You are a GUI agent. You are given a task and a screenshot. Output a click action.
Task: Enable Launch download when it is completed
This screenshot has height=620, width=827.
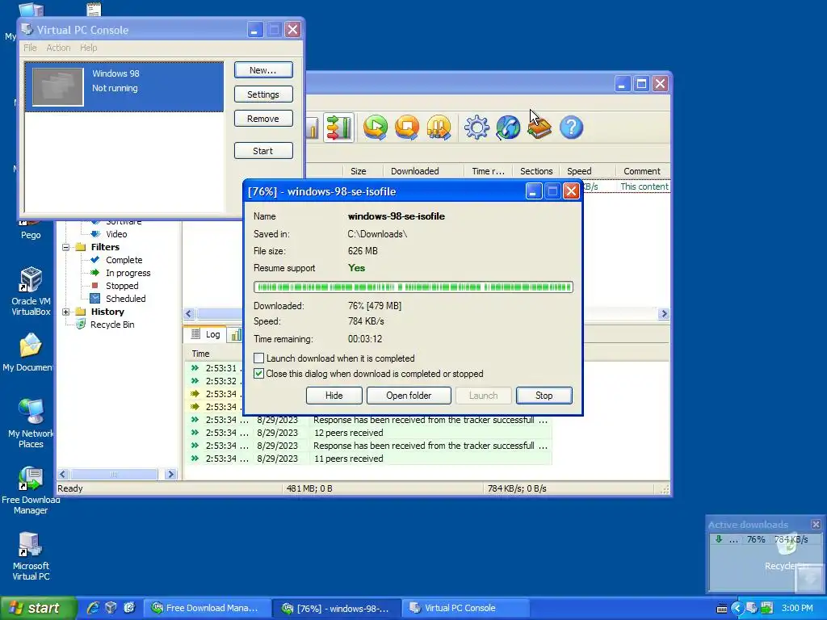pos(259,358)
